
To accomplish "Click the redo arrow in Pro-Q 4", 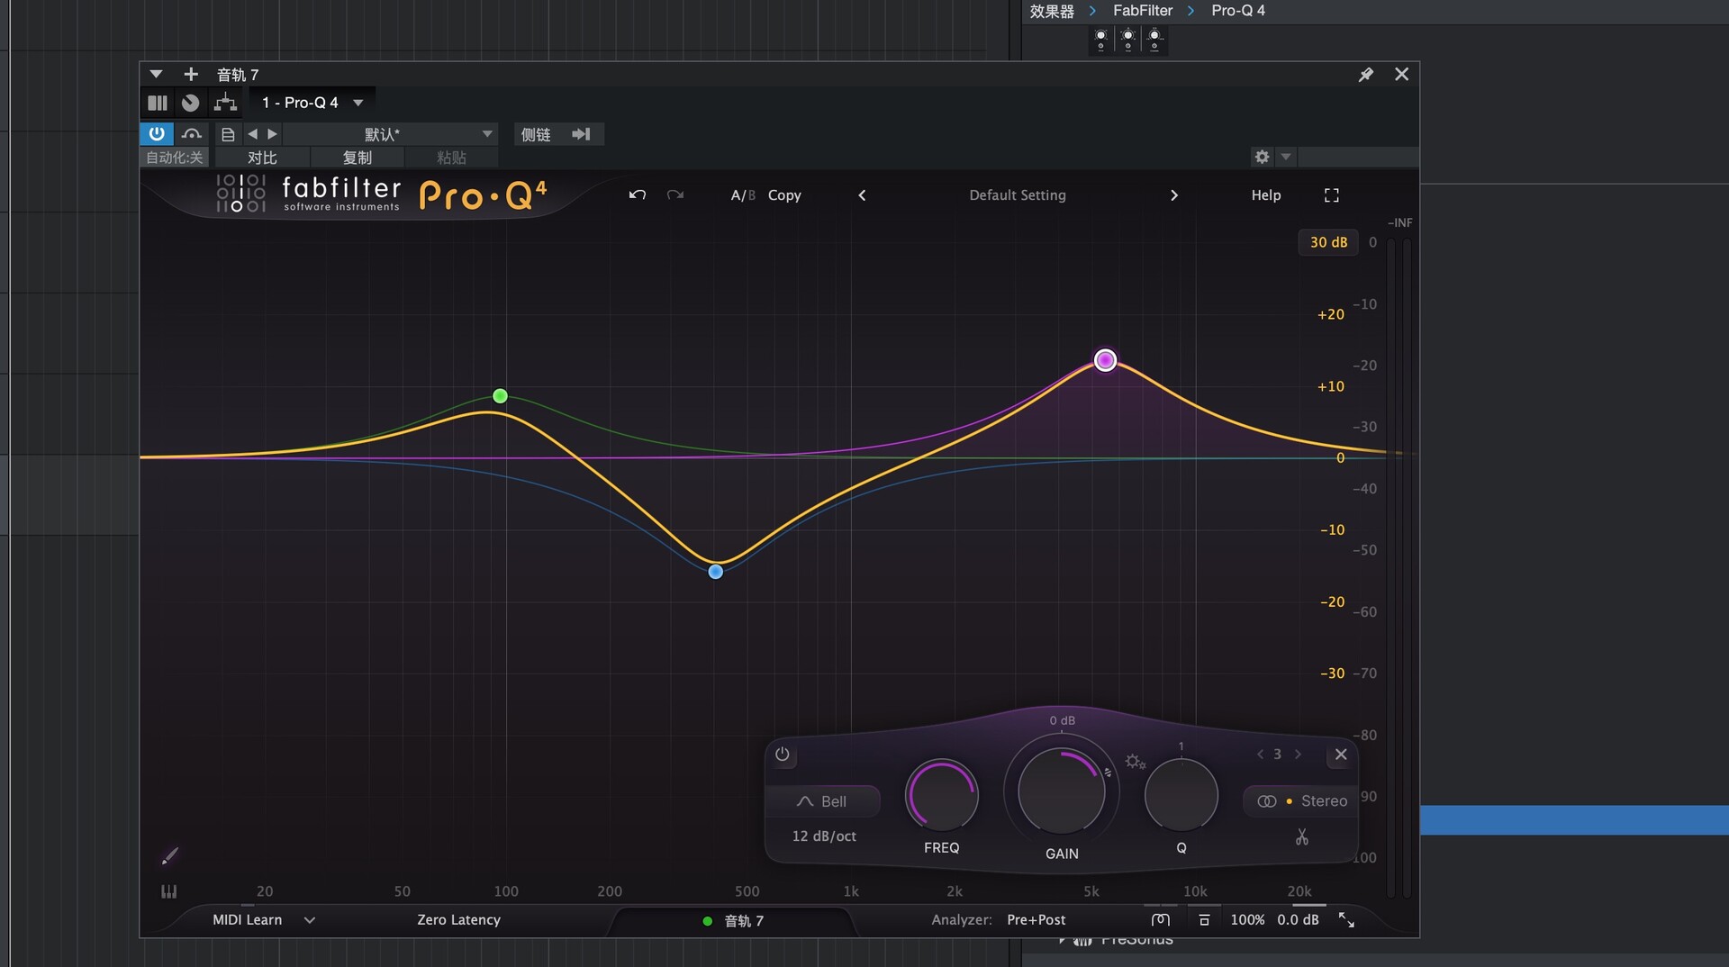I will [674, 194].
